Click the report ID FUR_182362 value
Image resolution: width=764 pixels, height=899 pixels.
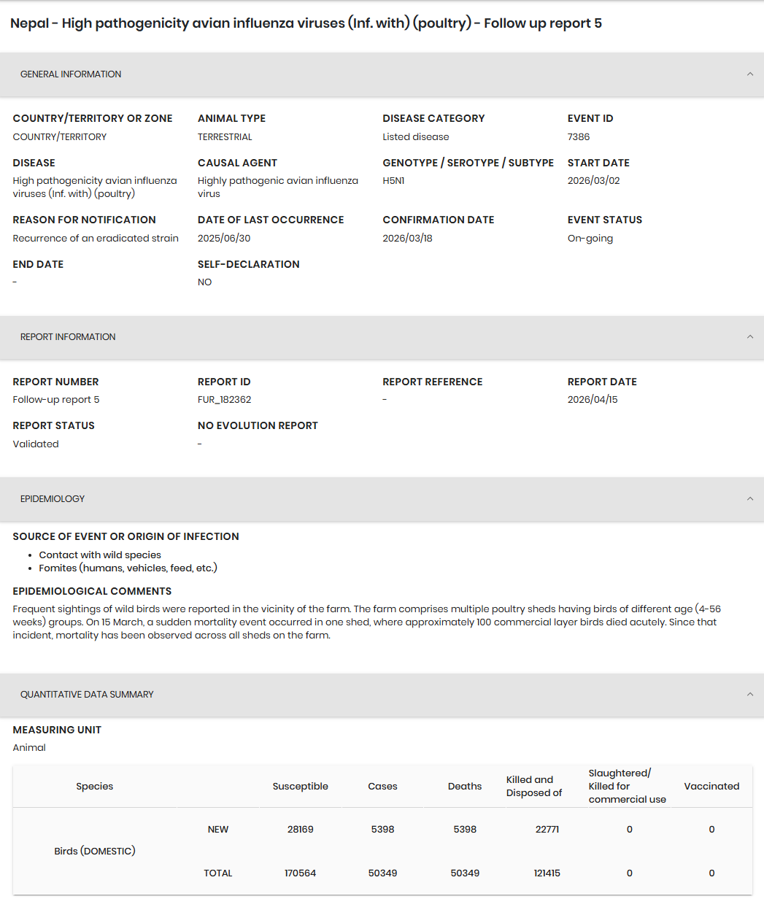(x=225, y=400)
